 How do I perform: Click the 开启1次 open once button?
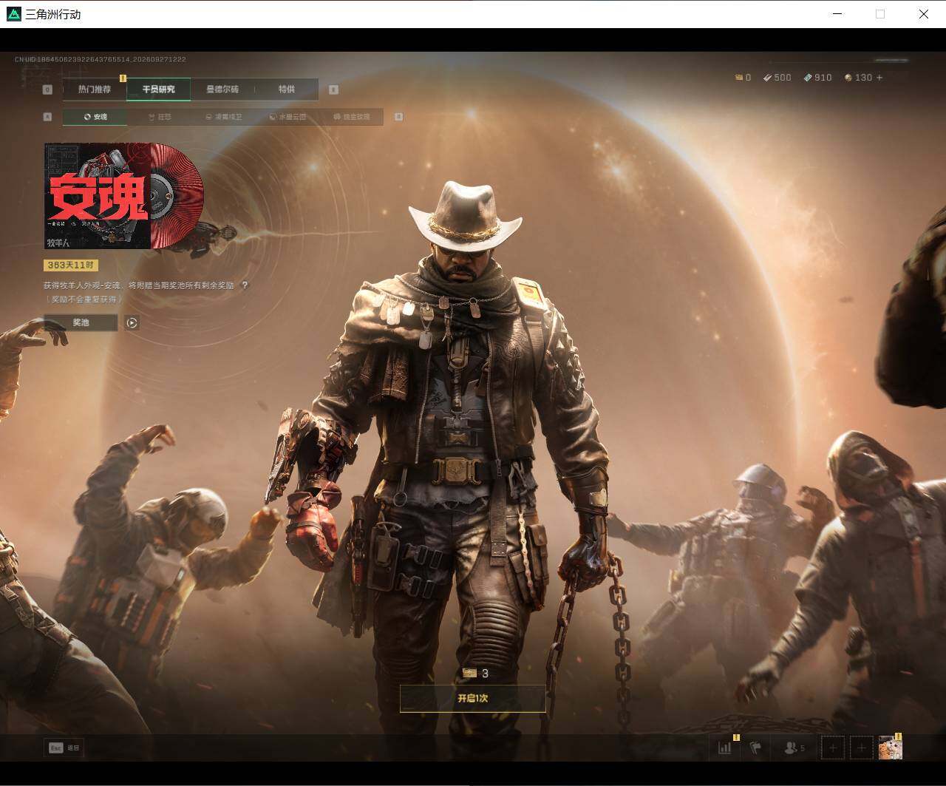click(x=473, y=698)
